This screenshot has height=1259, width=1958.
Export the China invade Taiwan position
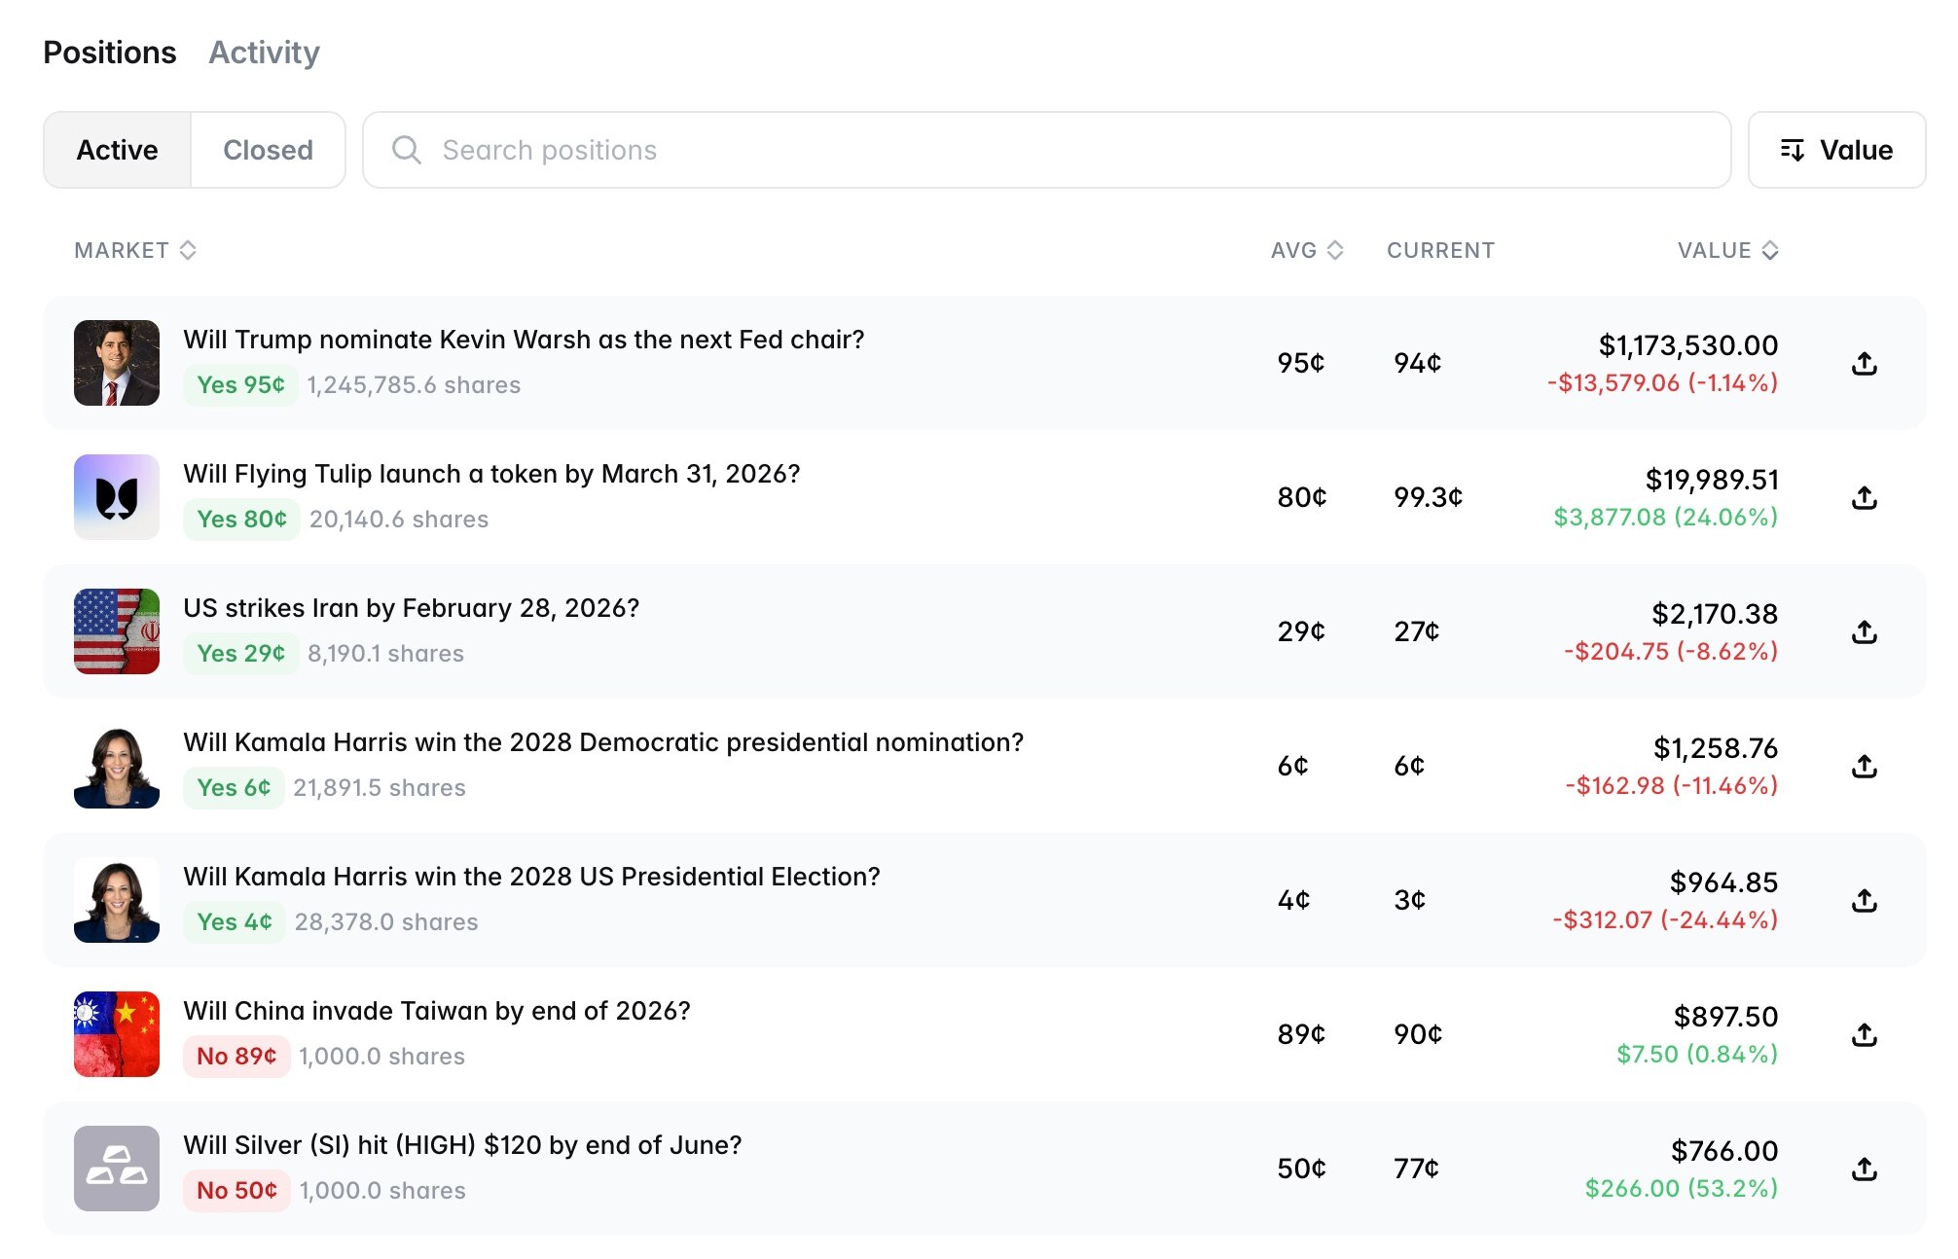[1865, 1033]
